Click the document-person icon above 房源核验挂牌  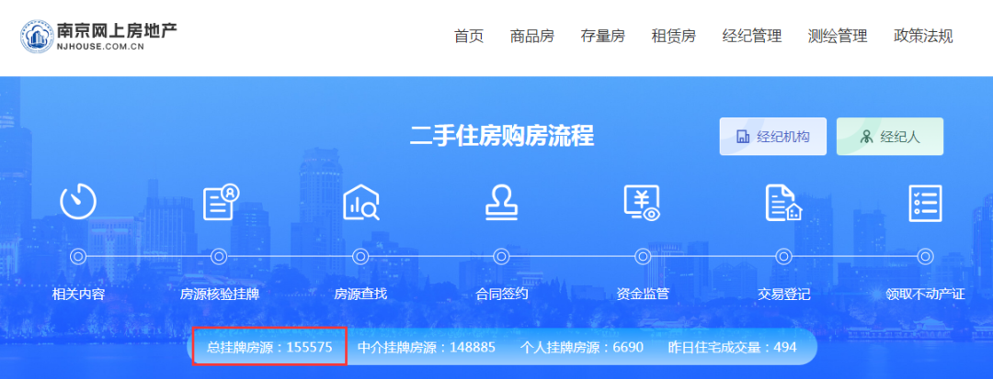pos(221,202)
